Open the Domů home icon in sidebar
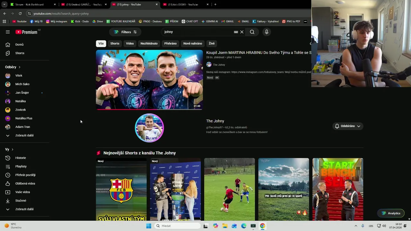The image size is (411, 231). [8, 45]
